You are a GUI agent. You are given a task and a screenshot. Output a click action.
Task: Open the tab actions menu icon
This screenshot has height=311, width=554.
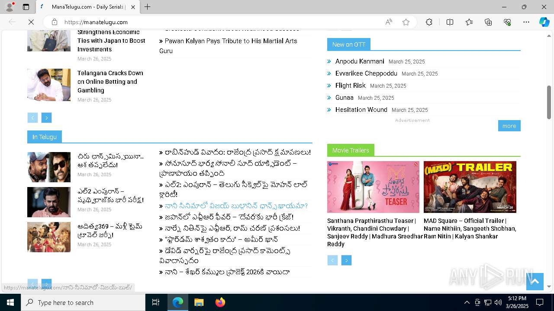point(26,7)
